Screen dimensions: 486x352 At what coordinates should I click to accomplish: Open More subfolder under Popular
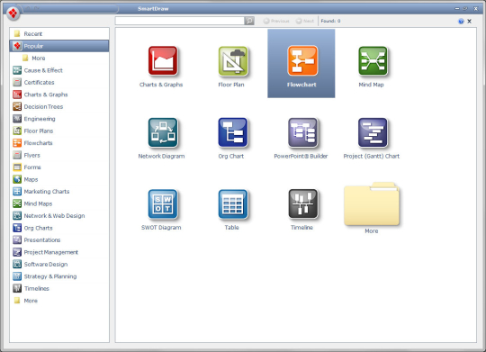(x=59, y=58)
